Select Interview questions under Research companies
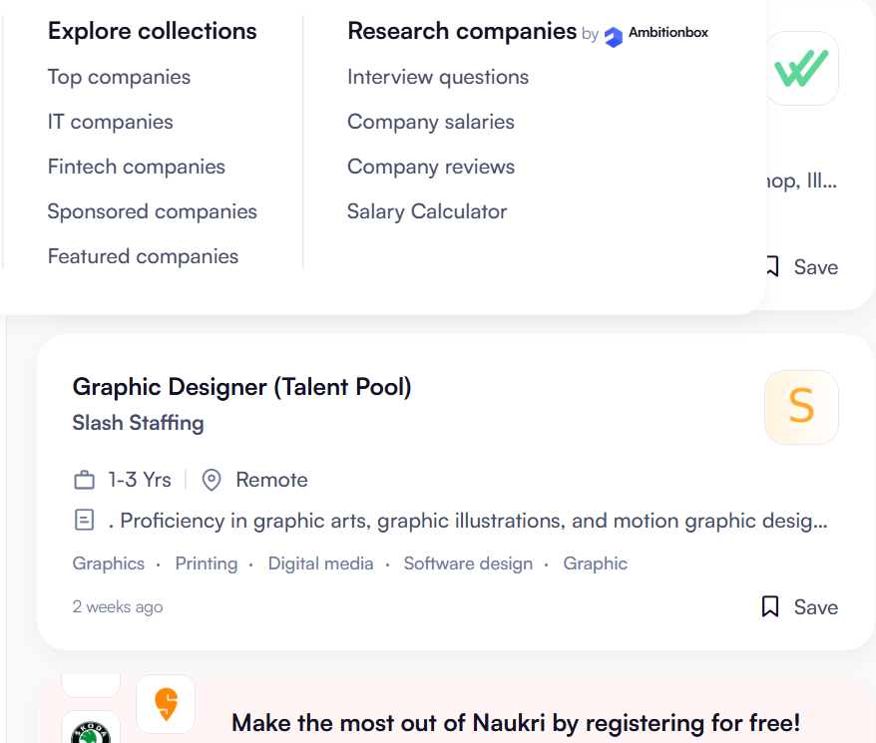The width and height of the screenshot is (876, 743). point(437,77)
